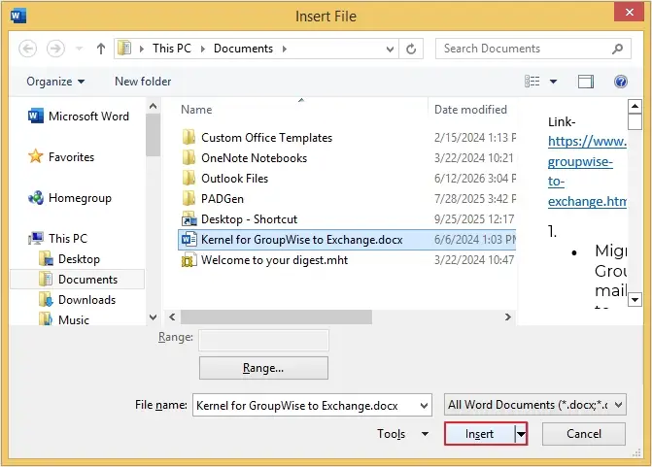
Task: Open the recent locations dropdown arrow
Action: click(x=79, y=49)
